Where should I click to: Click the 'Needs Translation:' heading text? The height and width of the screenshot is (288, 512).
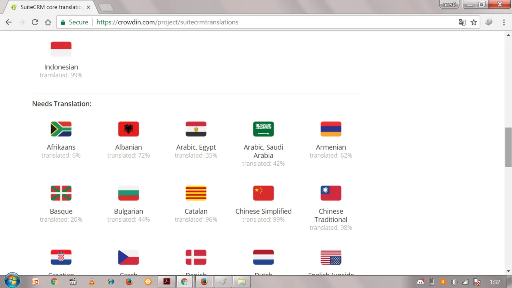[x=62, y=104]
